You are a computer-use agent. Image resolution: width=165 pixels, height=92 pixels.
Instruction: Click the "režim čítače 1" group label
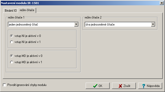click(x=16, y=17)
